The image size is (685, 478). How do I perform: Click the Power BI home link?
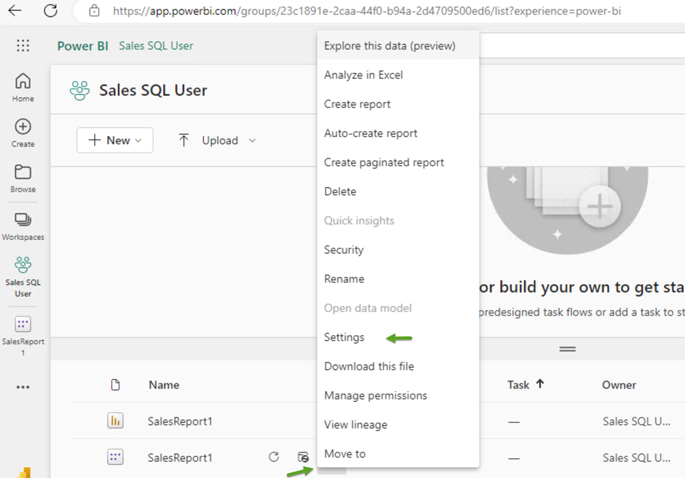coord(83,46)
